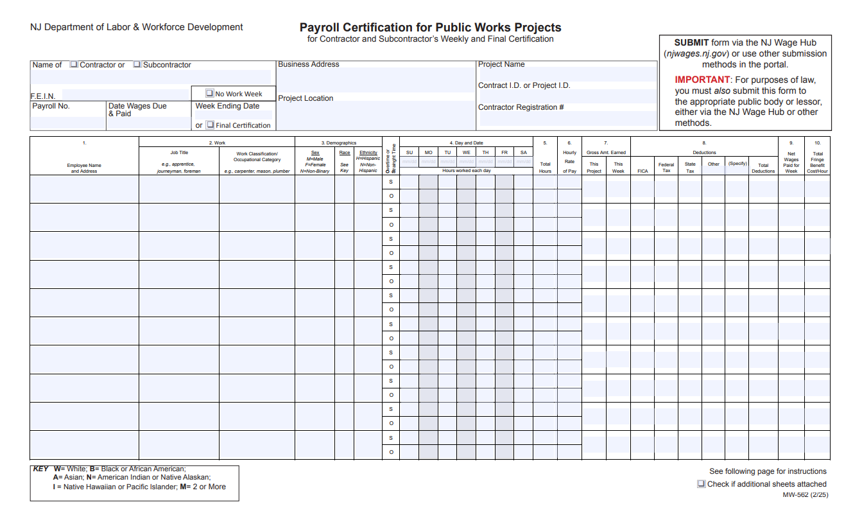Click the red IMPORTANT label
Screen dimensions: 862x522
pyautogui.click(x=702, y=80)
